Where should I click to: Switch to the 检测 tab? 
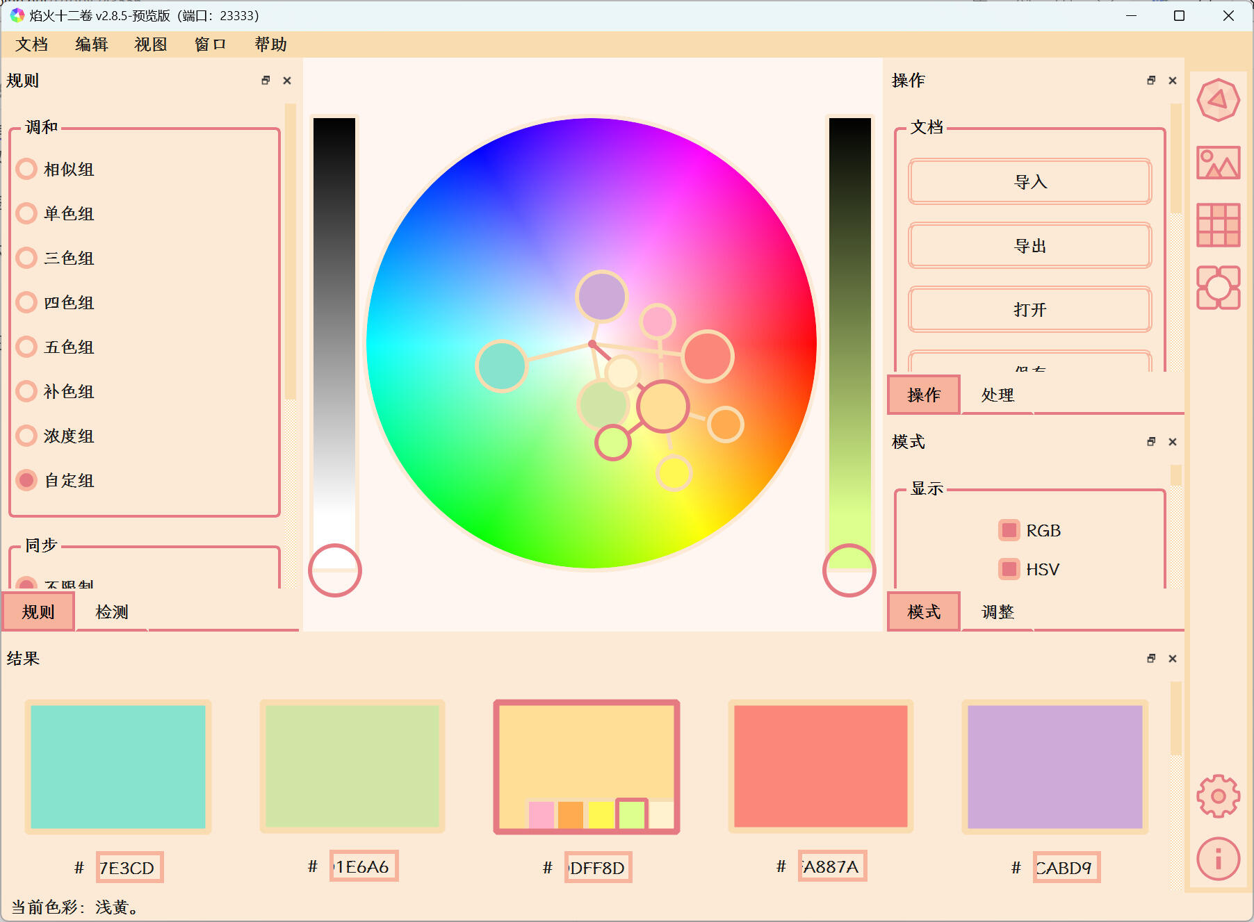pos(112,612)
